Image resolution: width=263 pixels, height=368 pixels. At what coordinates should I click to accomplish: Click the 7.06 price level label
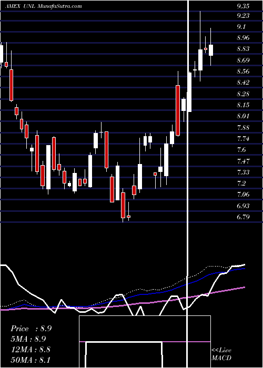(243, 195)
